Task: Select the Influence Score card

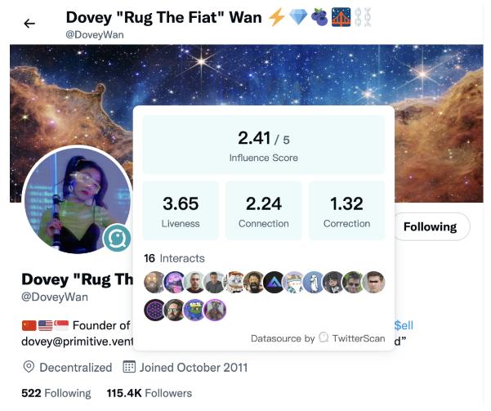Action: pyautogui.click(x=264, y=145)
